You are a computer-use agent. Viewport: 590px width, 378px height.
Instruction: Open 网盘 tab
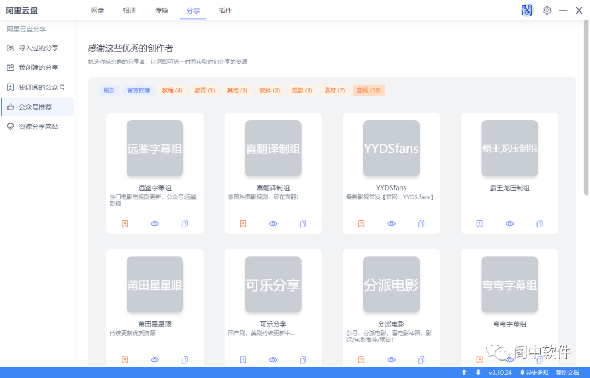pos(97,10)
